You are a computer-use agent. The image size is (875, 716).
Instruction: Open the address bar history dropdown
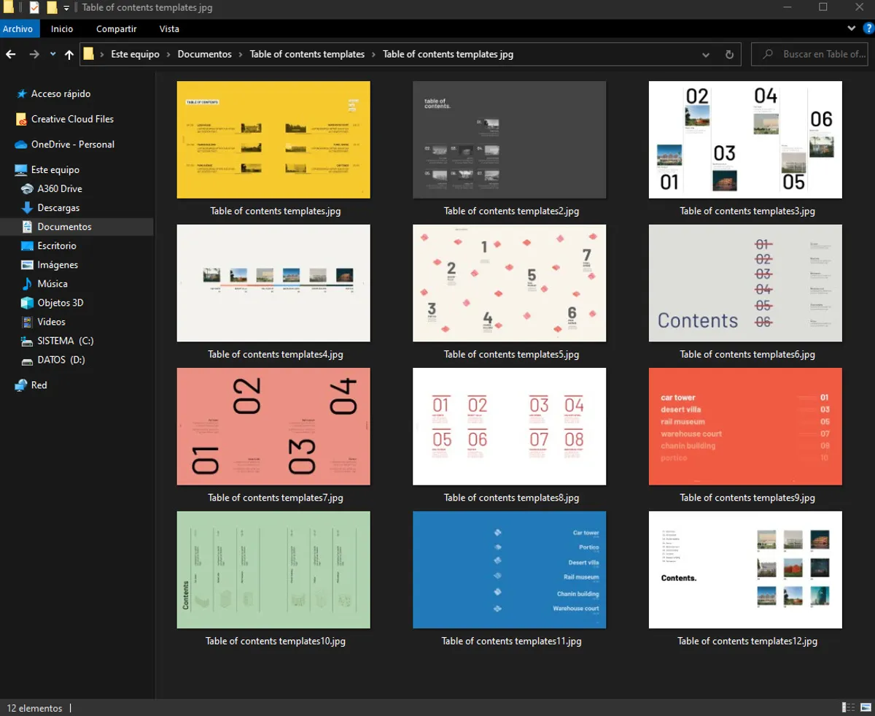(x=705, y=54)
